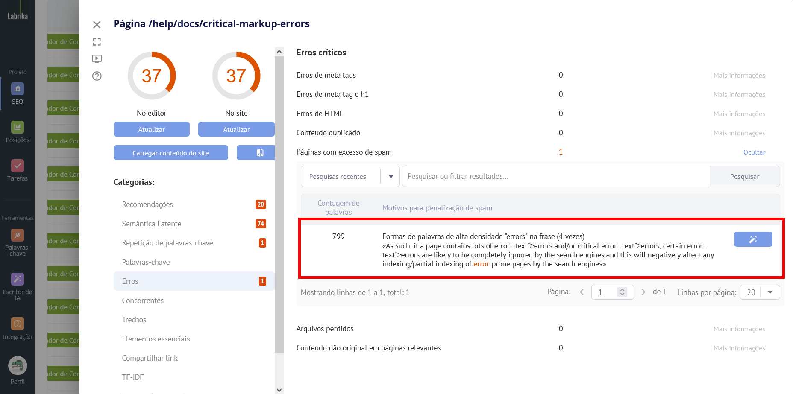This screenshot has width=793, height=394.
Task: Select the Semântica Latente category
Action: pos(152,224)
